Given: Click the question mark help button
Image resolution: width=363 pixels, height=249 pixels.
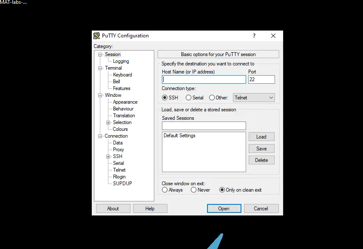Looking at the screenshot, I should click(x=254, y=36).
